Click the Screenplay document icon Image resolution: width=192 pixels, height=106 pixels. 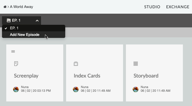pos(16,64)
